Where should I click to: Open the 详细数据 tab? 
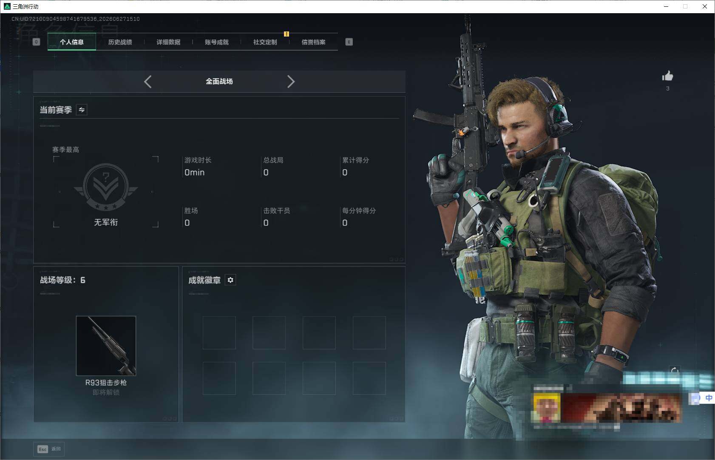[x=168, y=42]
